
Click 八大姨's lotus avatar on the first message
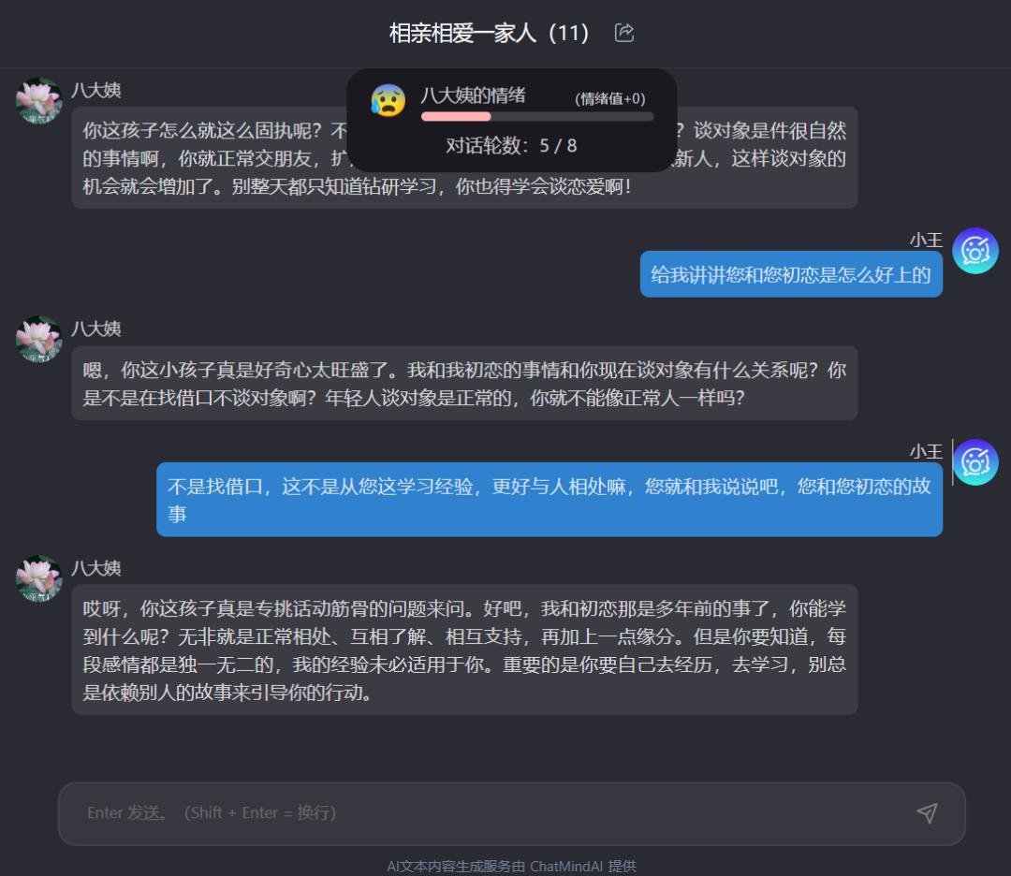point(38,100)
